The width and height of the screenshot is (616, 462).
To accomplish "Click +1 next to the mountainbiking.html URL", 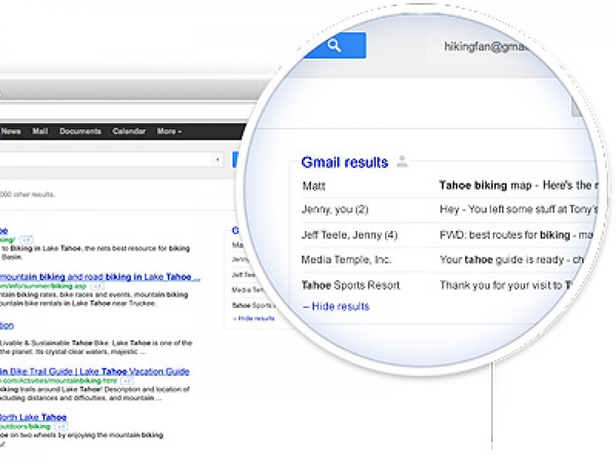I will coord(126,381).
